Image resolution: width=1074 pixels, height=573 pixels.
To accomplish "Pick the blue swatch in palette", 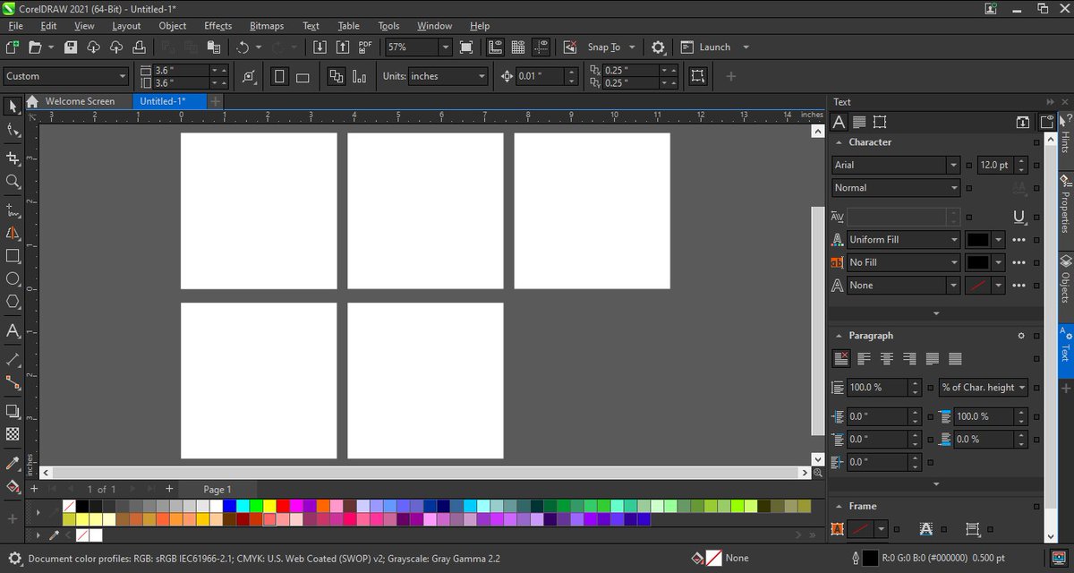I will click(230, 507).
